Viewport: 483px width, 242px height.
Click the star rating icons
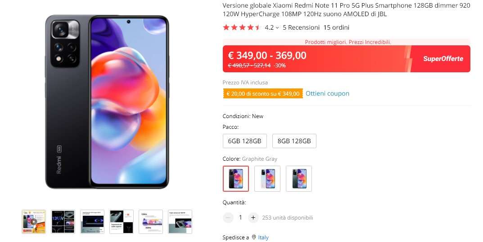(241, 27)
